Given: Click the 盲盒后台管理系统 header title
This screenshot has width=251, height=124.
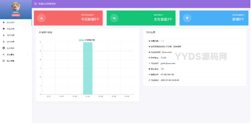Looking at the screenshot, I should tap(47, 4).
